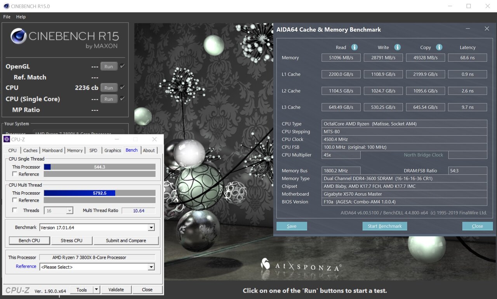497x299 pixels.
Task: Select the Bench tab in CPU-Z
Action: point(132,150)
